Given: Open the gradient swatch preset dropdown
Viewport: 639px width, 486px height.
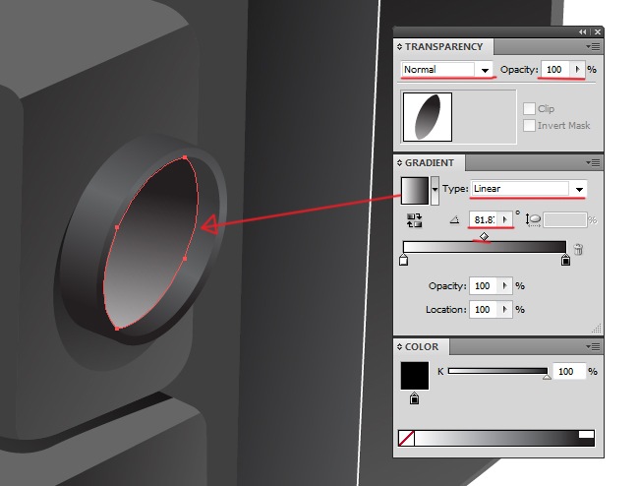Looking at the screenshot, I should 435,190.
